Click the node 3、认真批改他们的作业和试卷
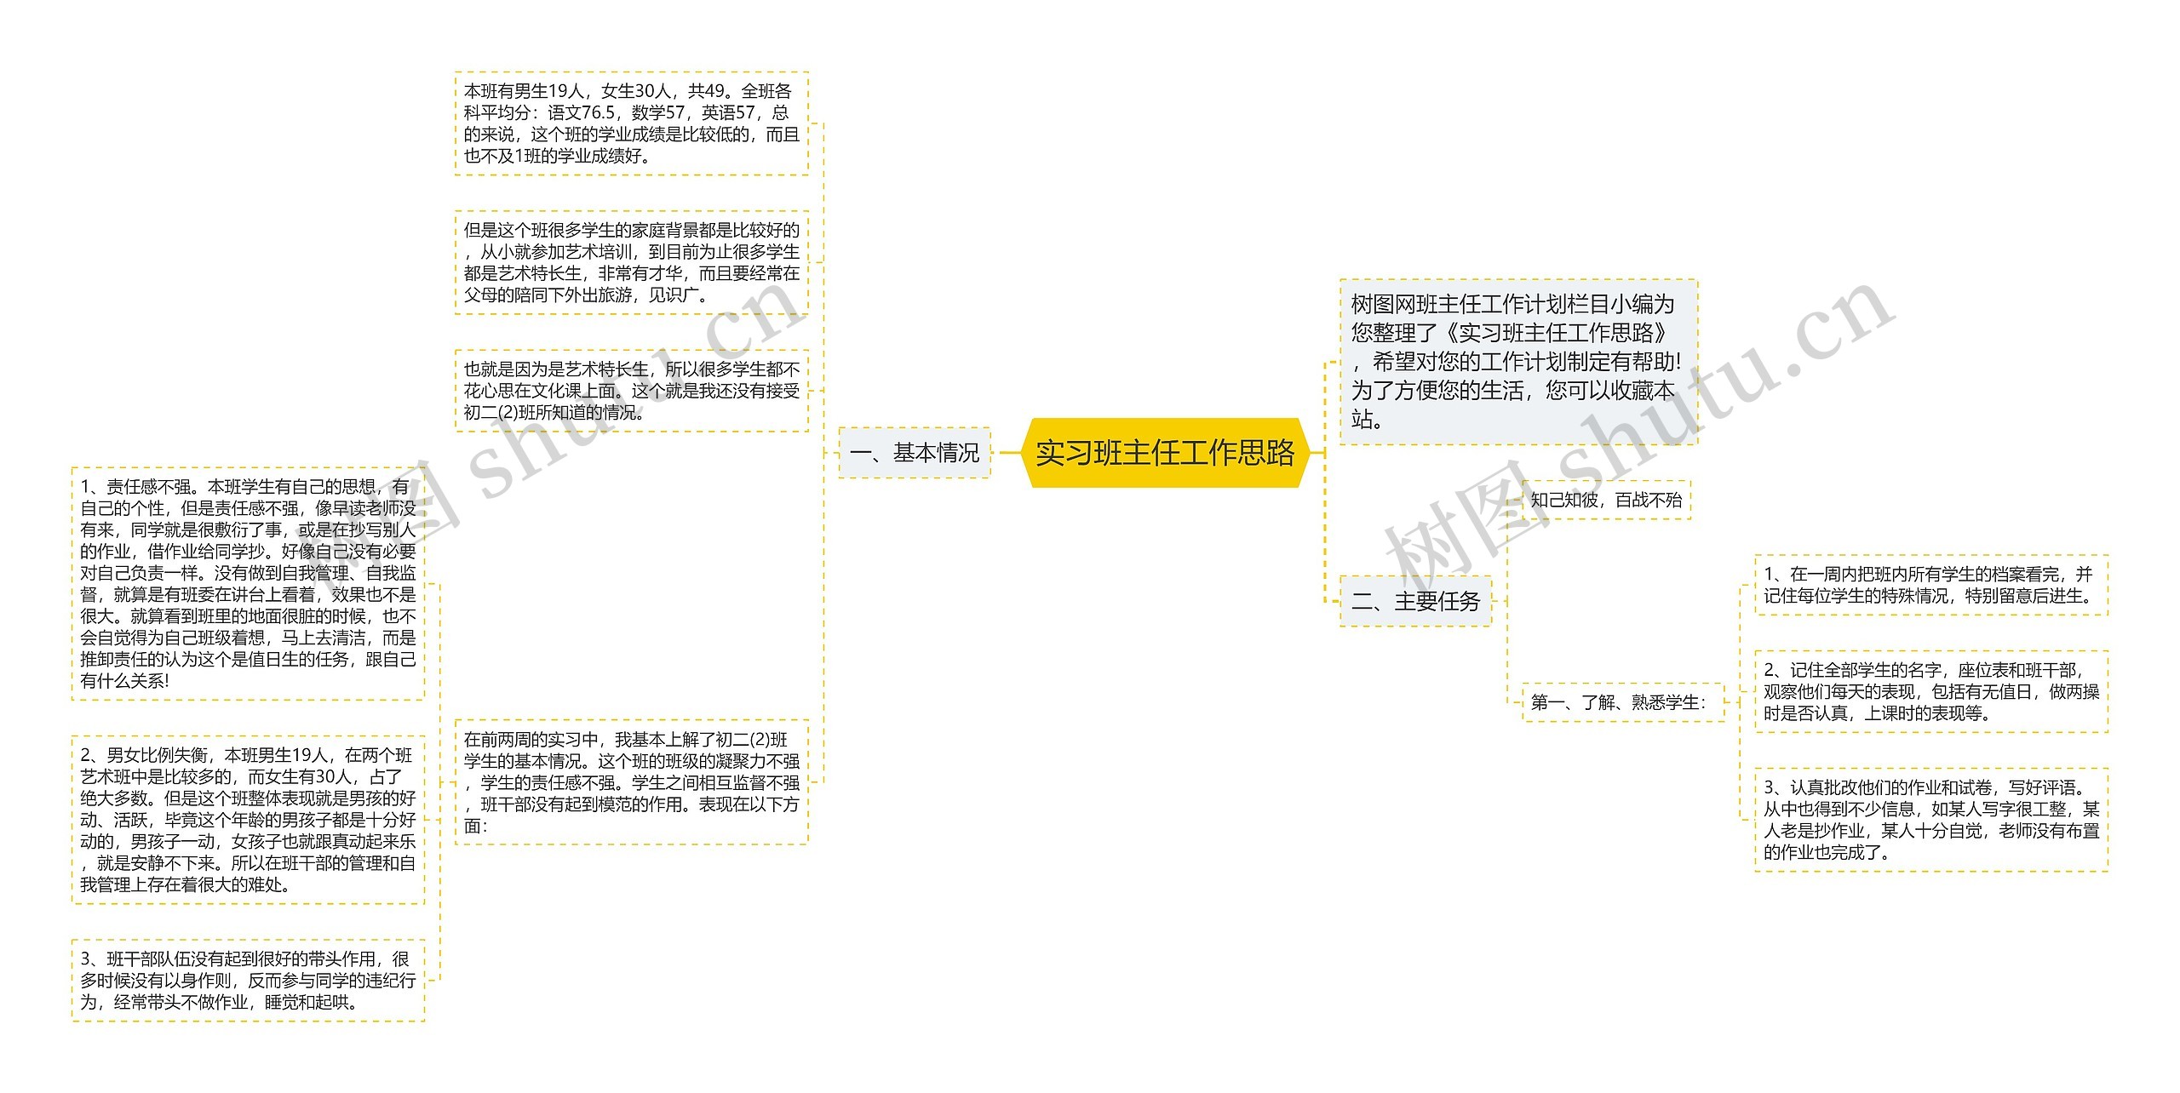This screenshot has height=1093, width=2180. (x=1931, y=820)
